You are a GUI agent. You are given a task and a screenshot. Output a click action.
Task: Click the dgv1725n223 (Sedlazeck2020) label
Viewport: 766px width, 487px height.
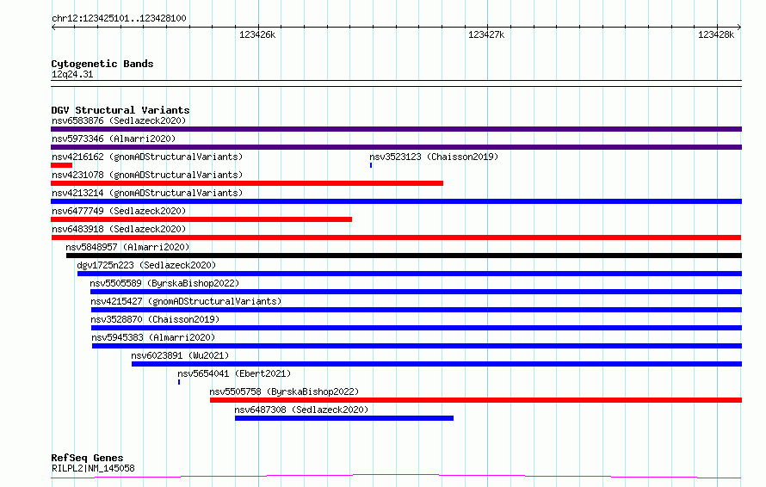coord(146,265)
